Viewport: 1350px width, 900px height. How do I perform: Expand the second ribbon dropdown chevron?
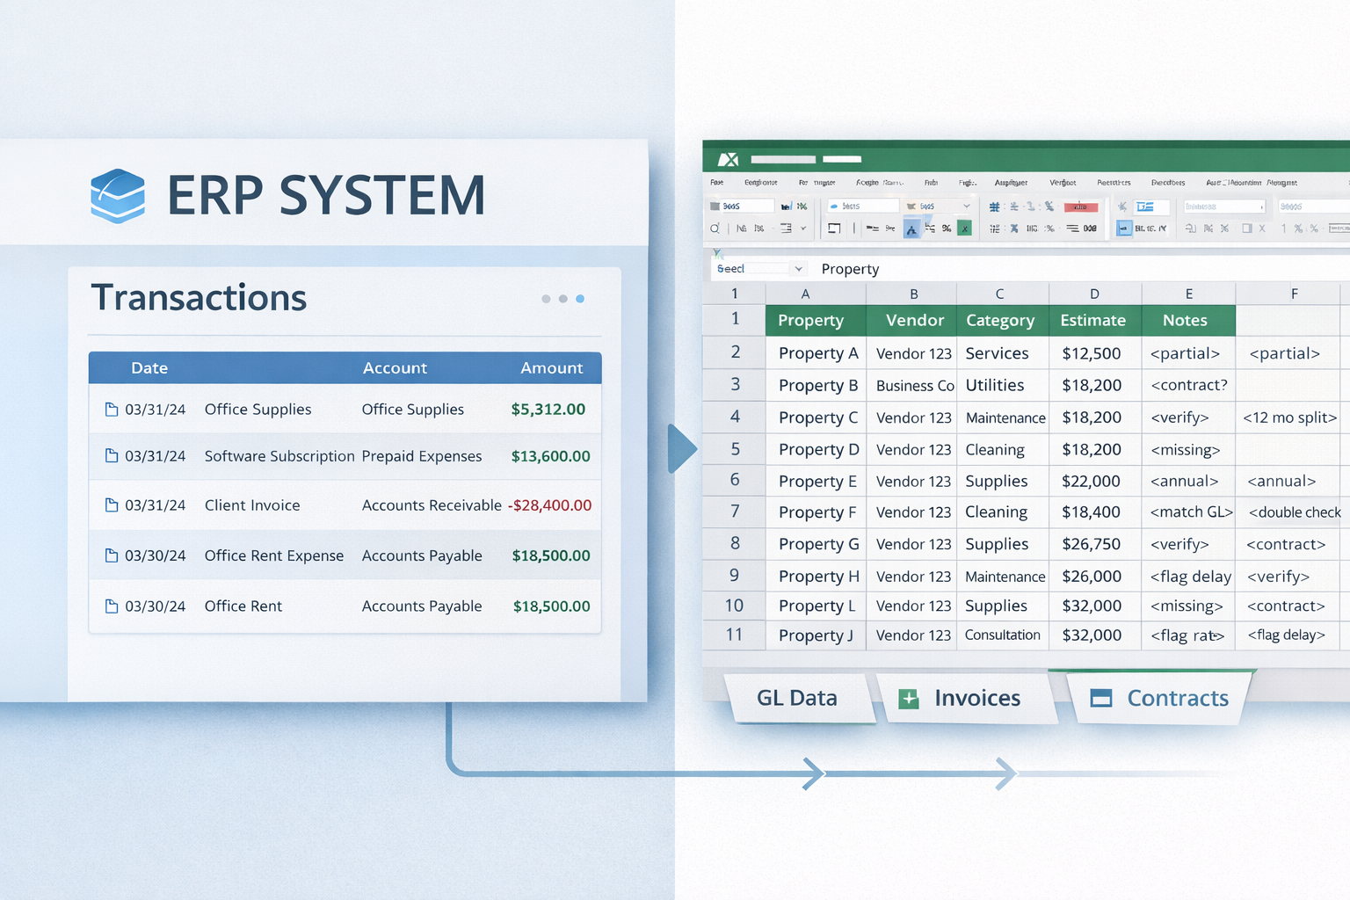click(966, 207)
